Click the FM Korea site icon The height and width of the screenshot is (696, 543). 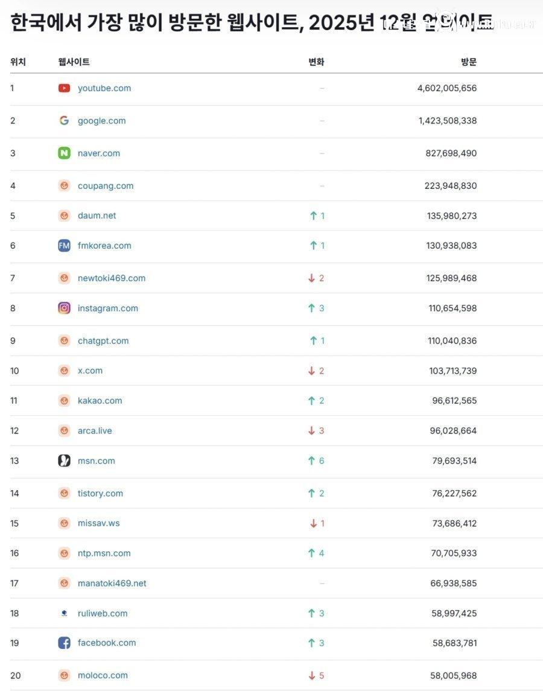(x=64, y=246)
